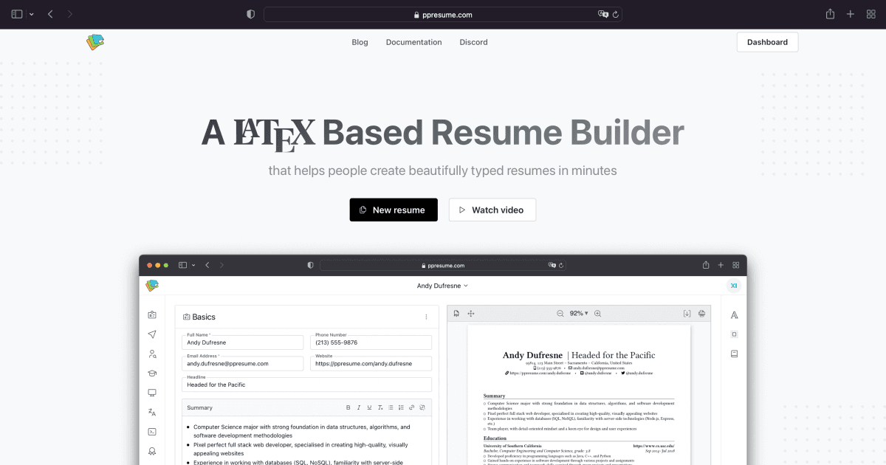The width and height of the screenshot is (886, 465).
Task: Select the paper-plane location icon in the preview sidebar
Action: click(152, 334)
